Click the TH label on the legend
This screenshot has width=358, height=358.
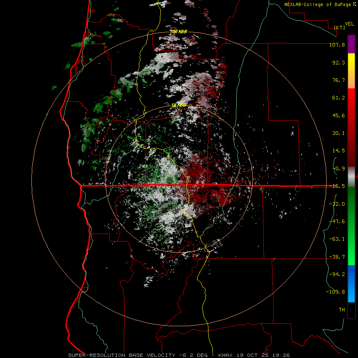coord(342,310)
